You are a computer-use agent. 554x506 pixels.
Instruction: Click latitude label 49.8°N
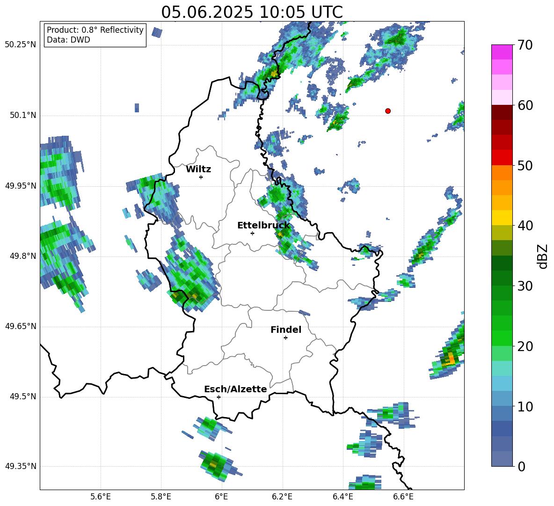(22, 256)
